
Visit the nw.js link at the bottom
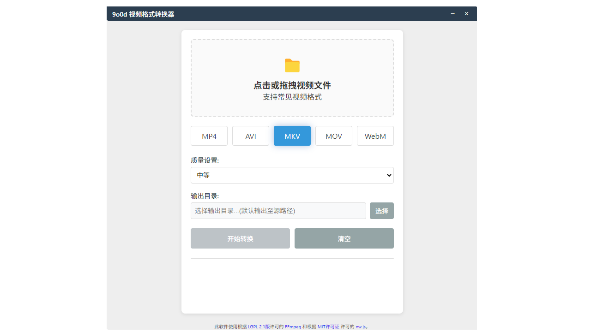coord(361,326)
